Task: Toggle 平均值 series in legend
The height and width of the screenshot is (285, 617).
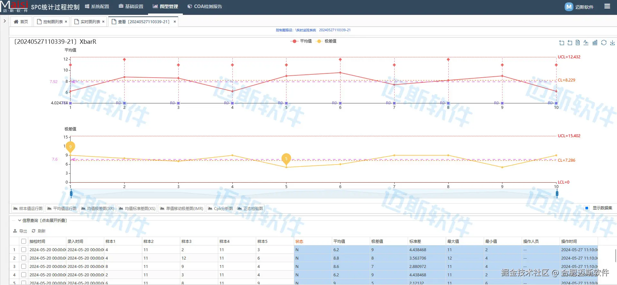Action: [301, 41]
